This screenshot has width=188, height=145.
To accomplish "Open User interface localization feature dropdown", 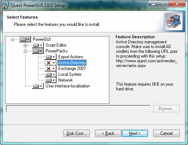I will click(38, 86).
